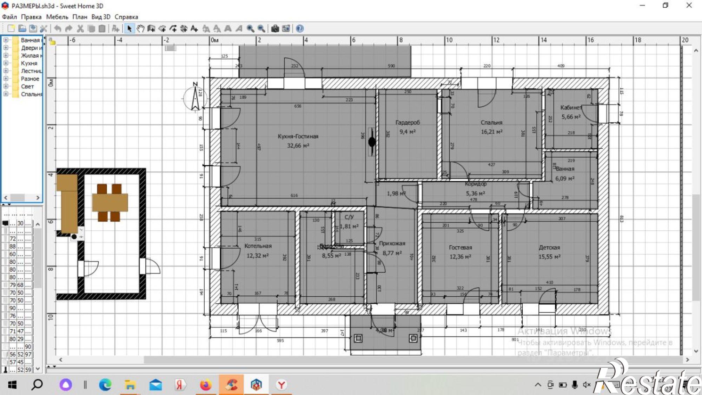
Task: Expand the Ванная catalog folder
Action: (6, 40)
